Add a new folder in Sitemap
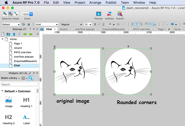The image size is (185, 126). pyautogui.click(x=8, y=34)
